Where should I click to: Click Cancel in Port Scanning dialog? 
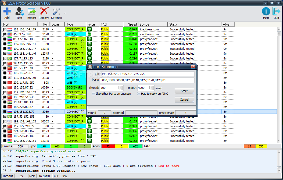[x=184, y=100]
